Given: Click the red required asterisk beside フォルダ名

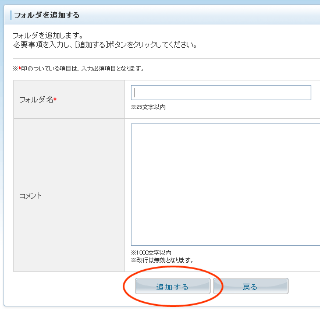Looking at the screenshot, I should 55,100.
